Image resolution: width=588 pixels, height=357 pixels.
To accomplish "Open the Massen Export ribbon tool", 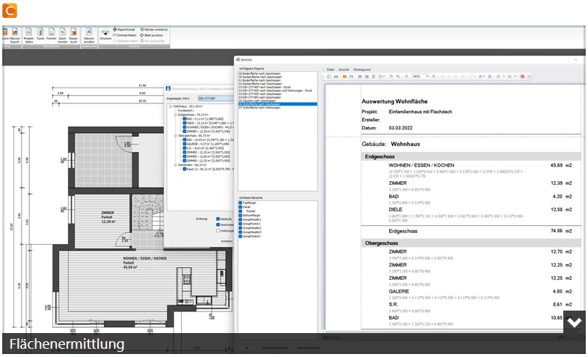I will pos(15,35).
